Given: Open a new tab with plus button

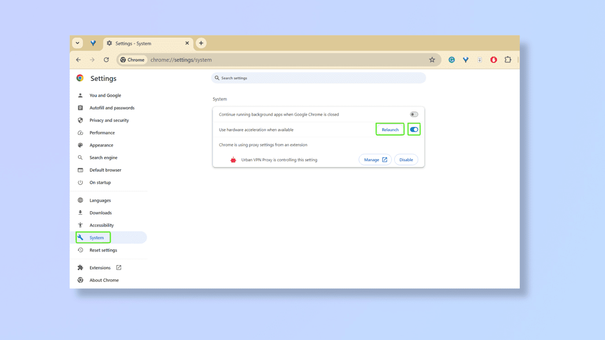Looking at the screenshot, I should (x=201, y=43).
